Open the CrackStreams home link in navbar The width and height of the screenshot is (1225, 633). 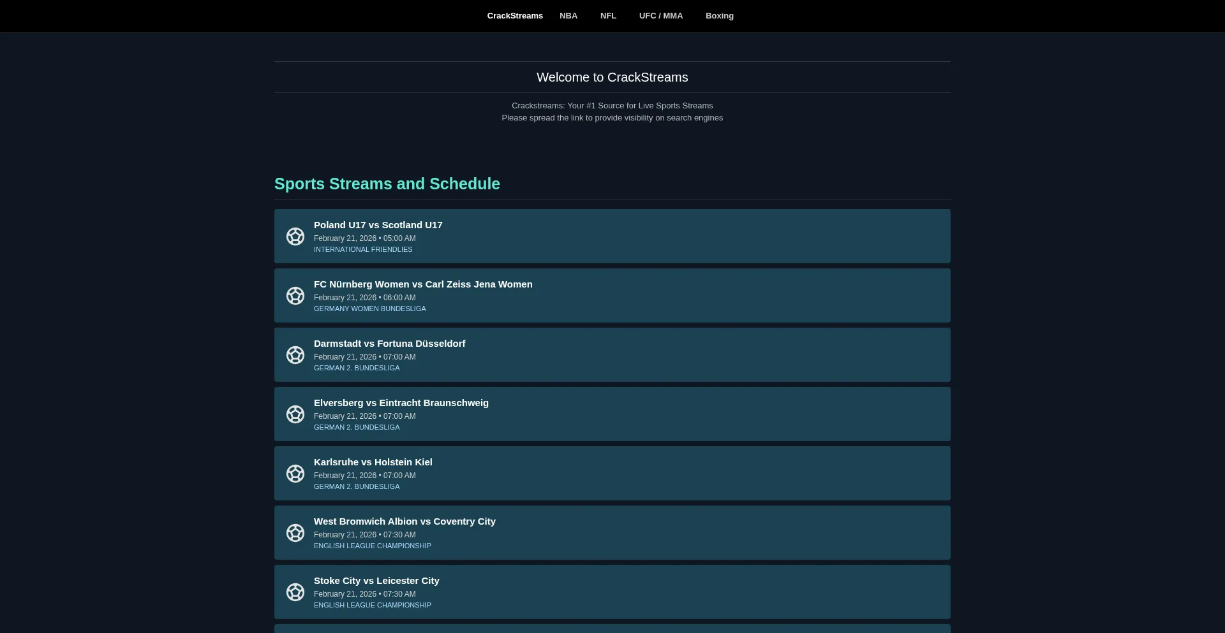pyautogui.click(x=515, y=16)
